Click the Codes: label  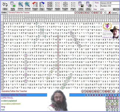tap(4, 12)
